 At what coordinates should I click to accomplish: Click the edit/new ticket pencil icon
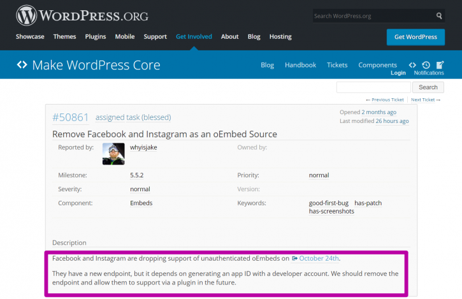440,64
